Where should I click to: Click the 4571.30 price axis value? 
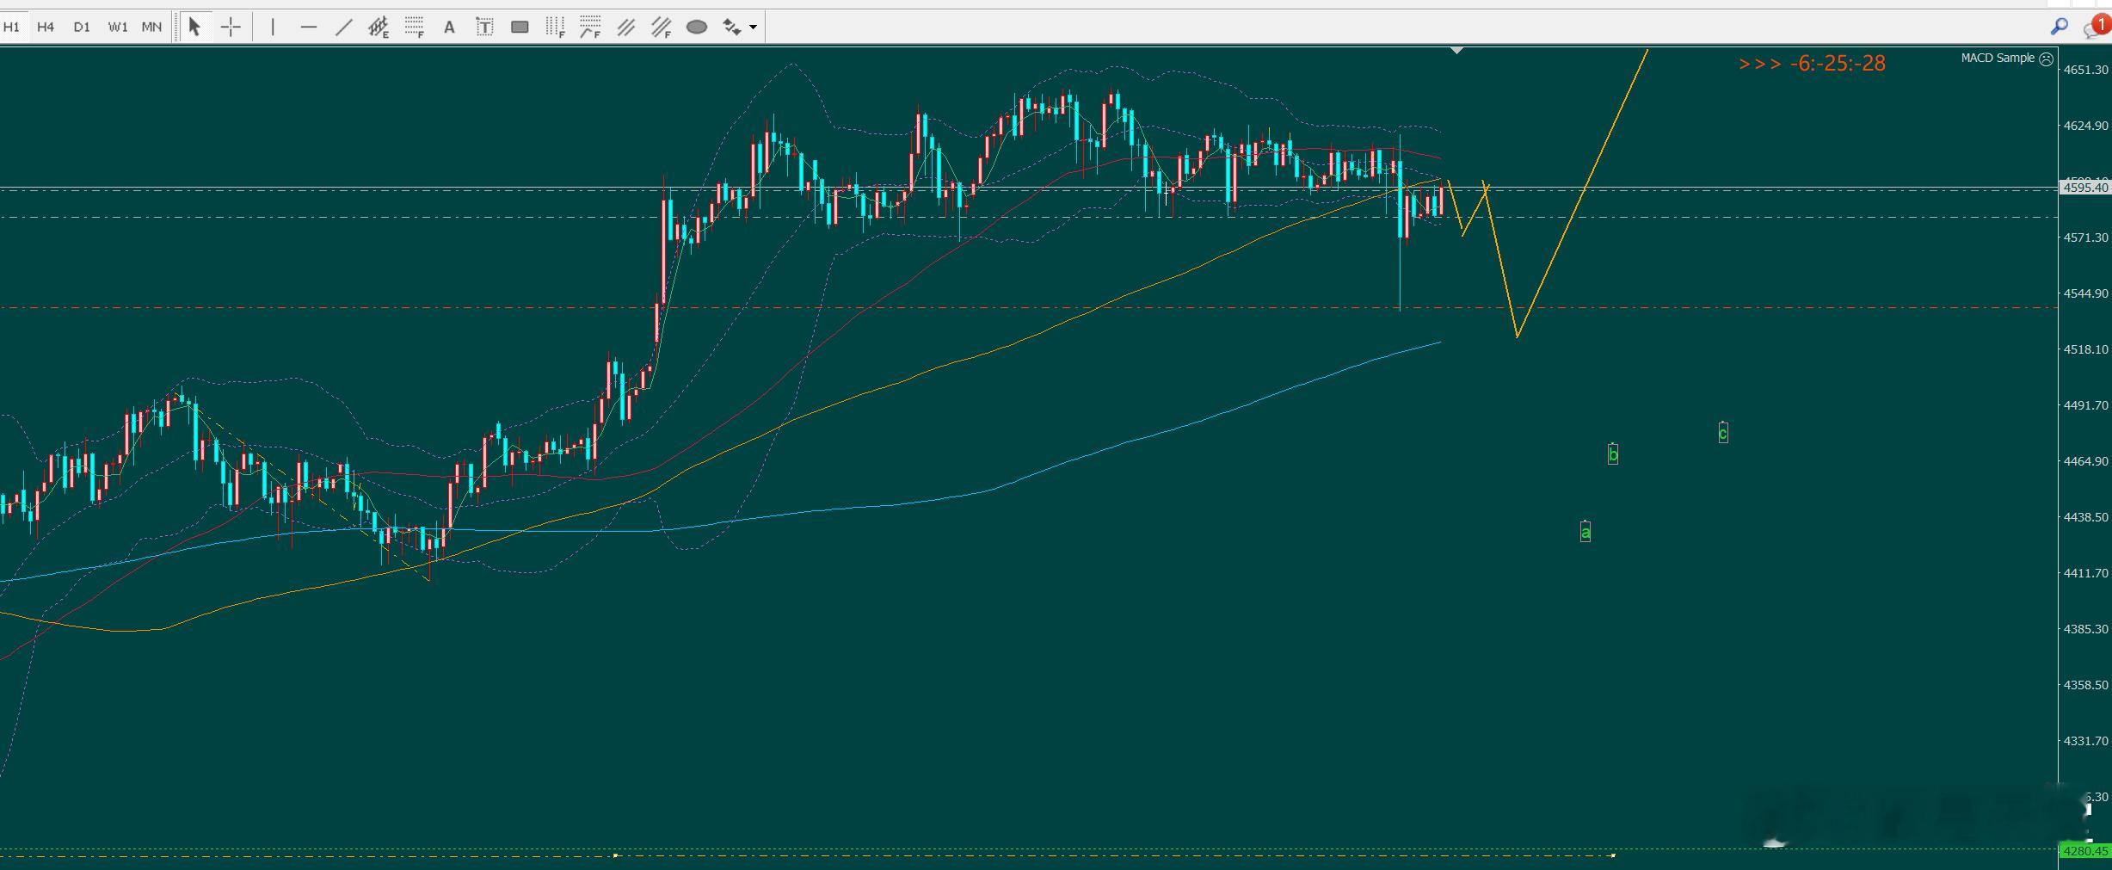pos(2086,238)
